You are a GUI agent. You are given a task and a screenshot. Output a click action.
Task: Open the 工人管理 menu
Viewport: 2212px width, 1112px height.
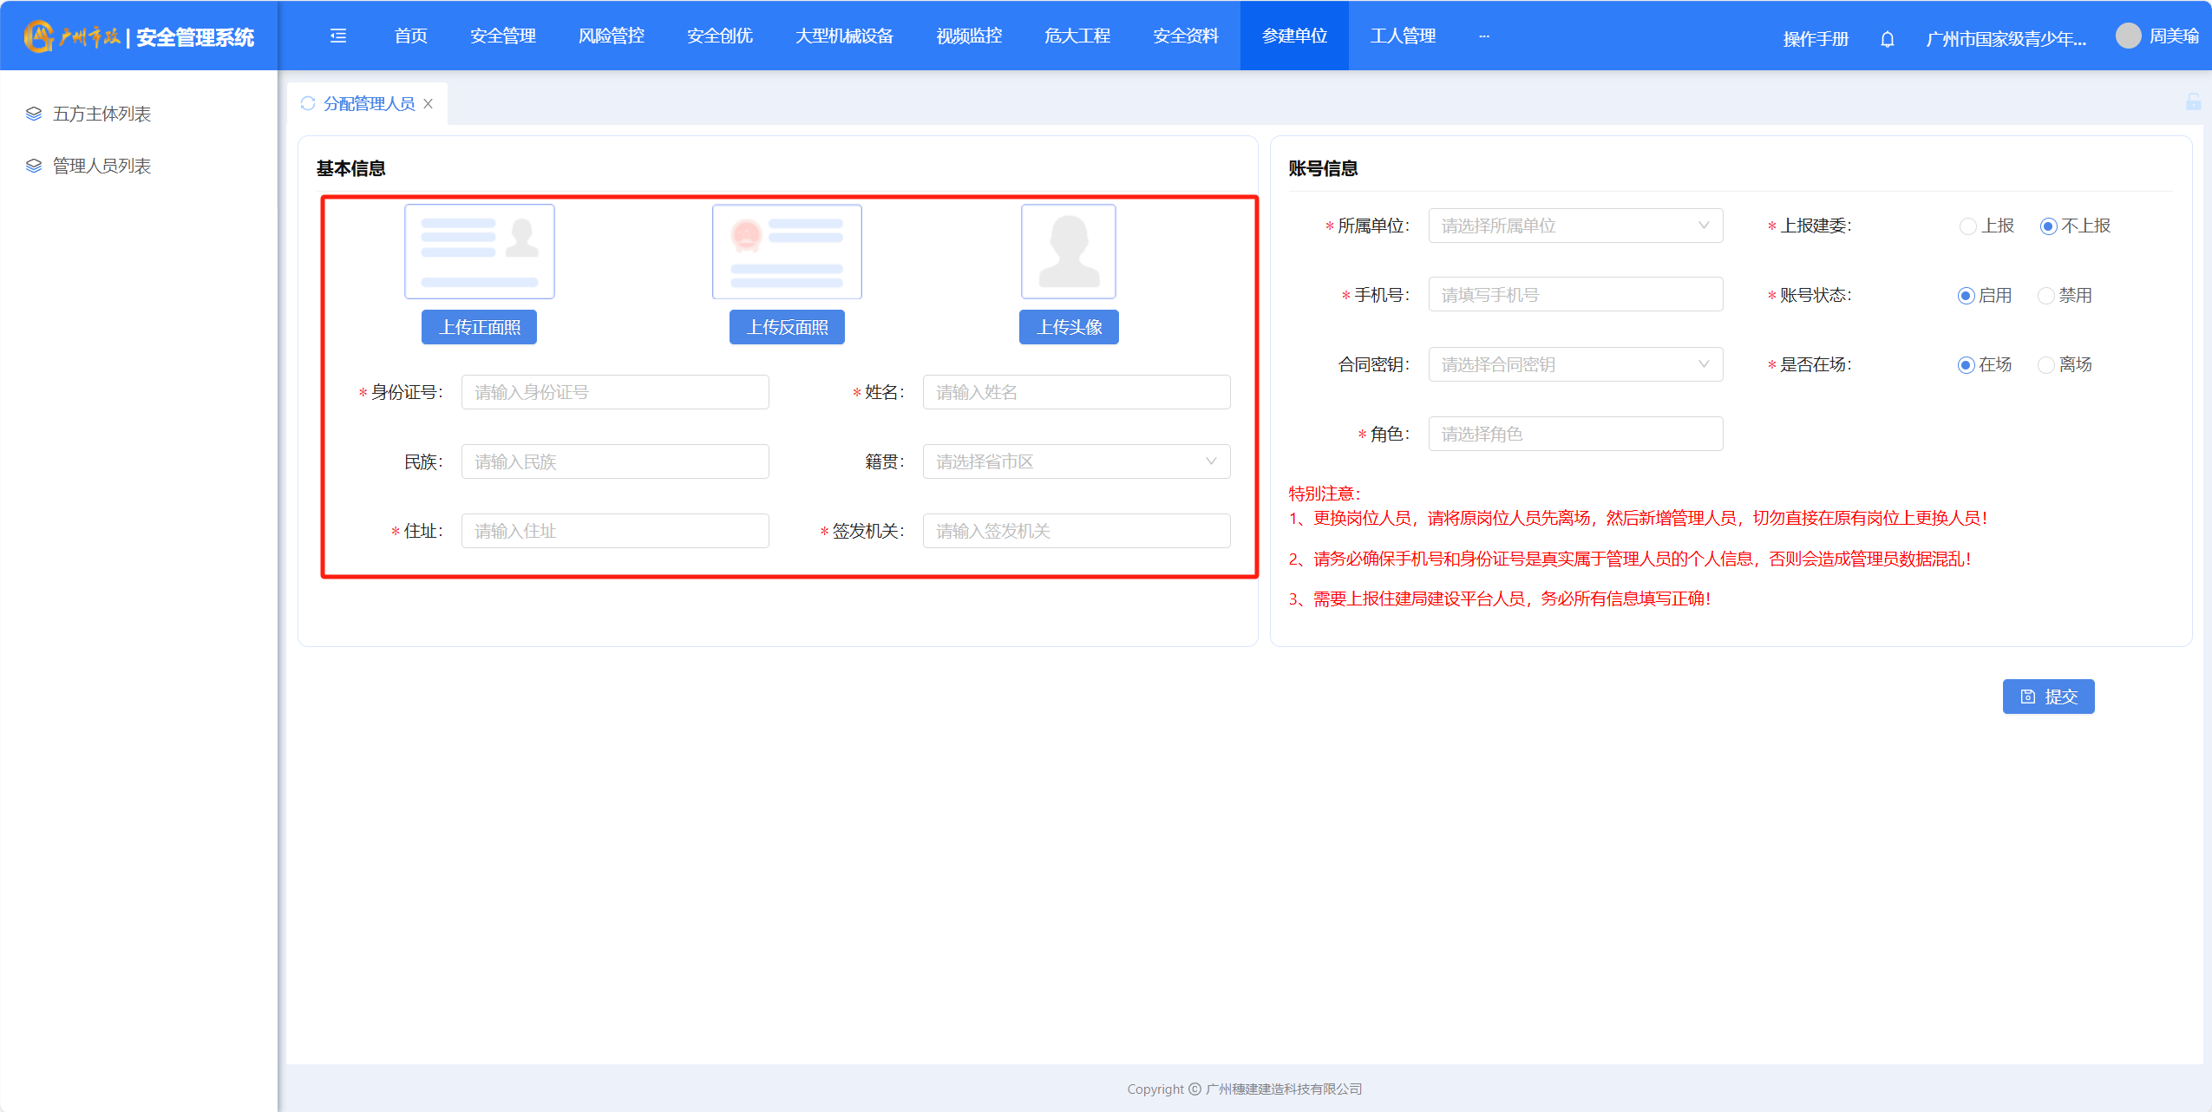1403,36
